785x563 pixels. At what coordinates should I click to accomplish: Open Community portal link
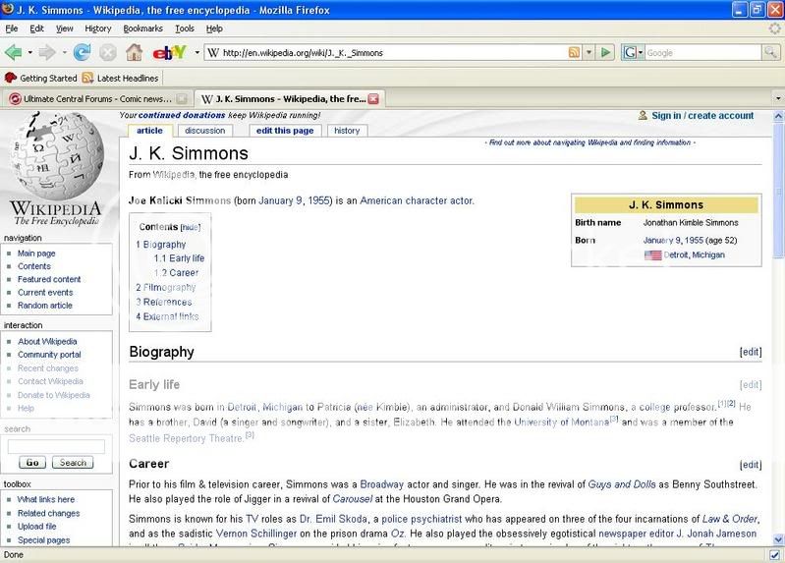[49, 354]
